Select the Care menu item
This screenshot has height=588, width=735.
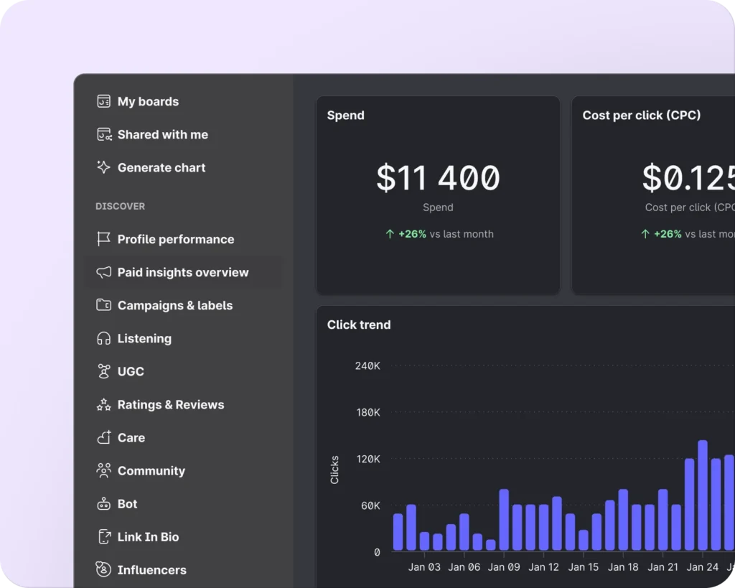point(131,437)
